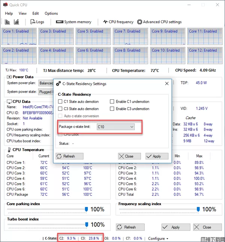This screenshot has width=225, height=242.
Task: Open Advanced CPU settings
Action: 159,22
